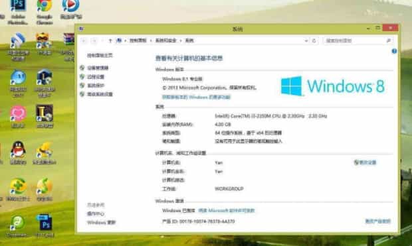This screenshot has height=246, width=412.
Task: Click the shield icon next to 高级系统设置
Action: pyautogui.click(x=82, y=94)
